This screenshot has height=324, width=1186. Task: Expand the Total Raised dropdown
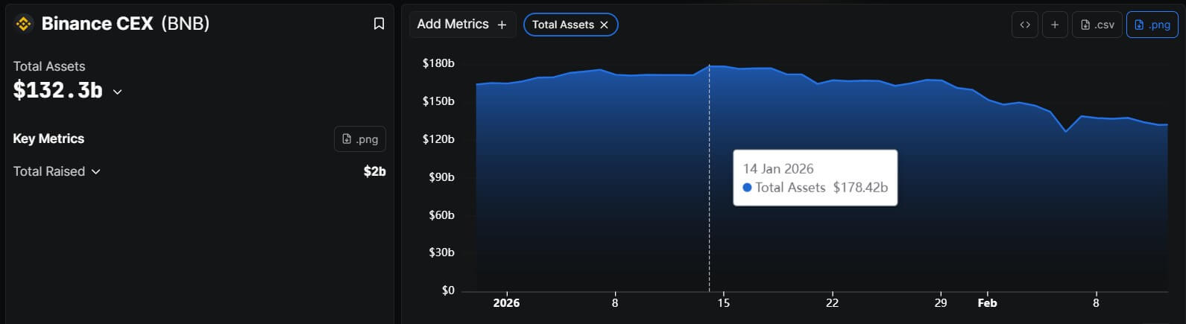click(x=95, y=171)
